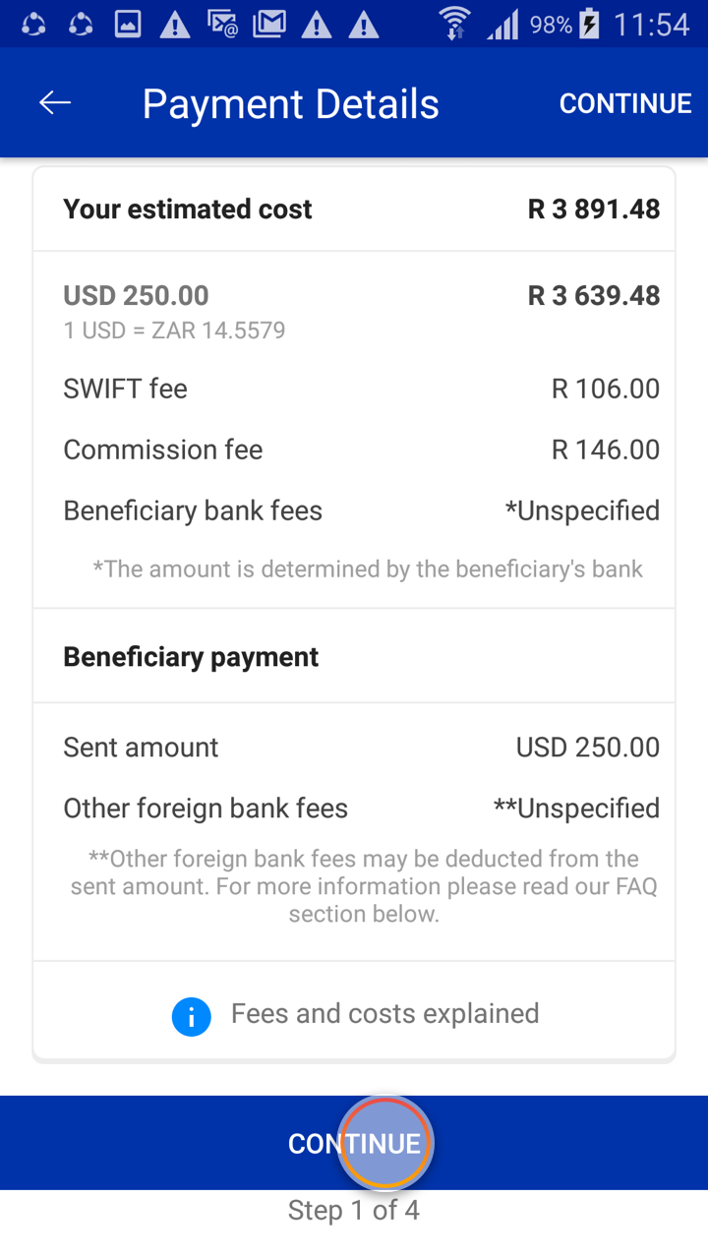This screenshot has width=708, height=1259.
Task: Tap the mail notification icon
Action: tap(268, 24)
